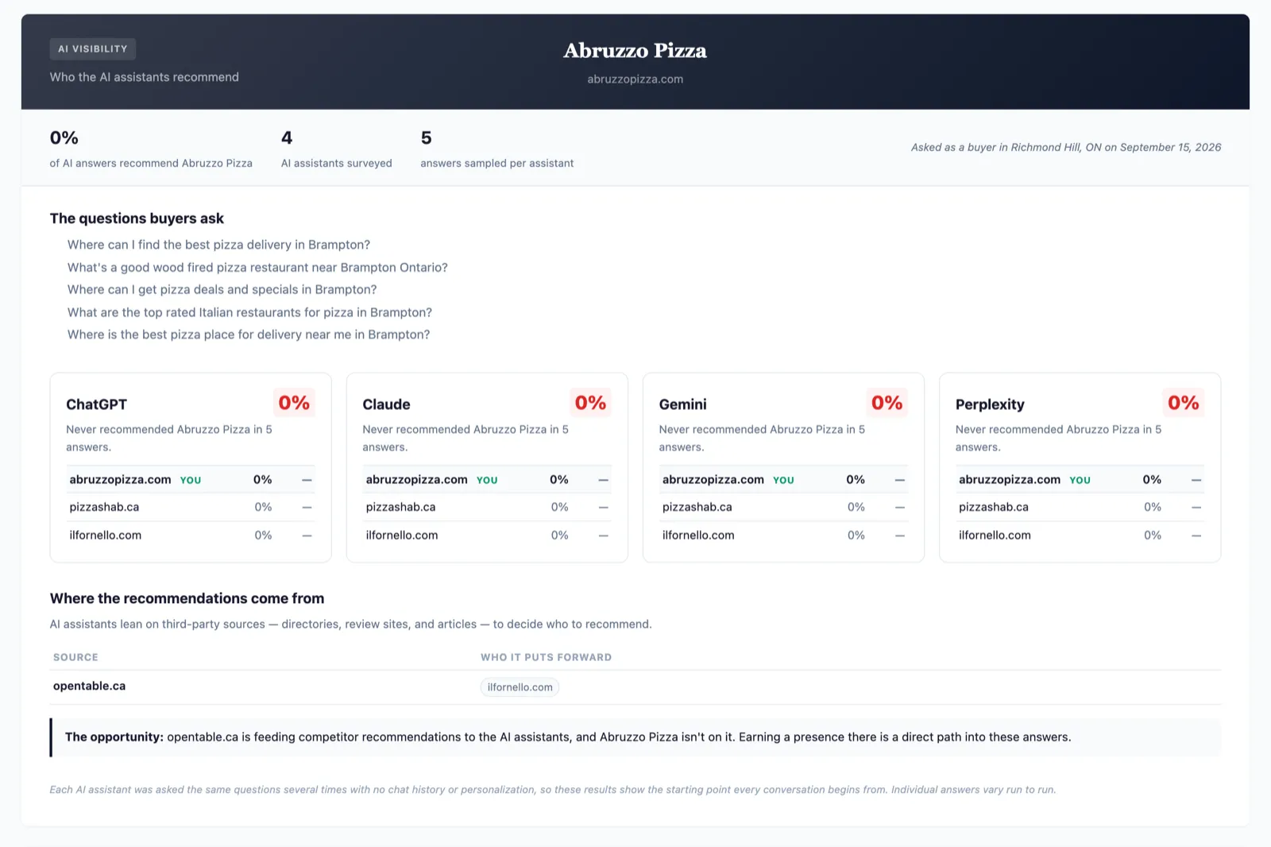The image size is (1271, 847).
Task: Click pizzashab.ca row in Gemini card
Action: click(783, 507)
